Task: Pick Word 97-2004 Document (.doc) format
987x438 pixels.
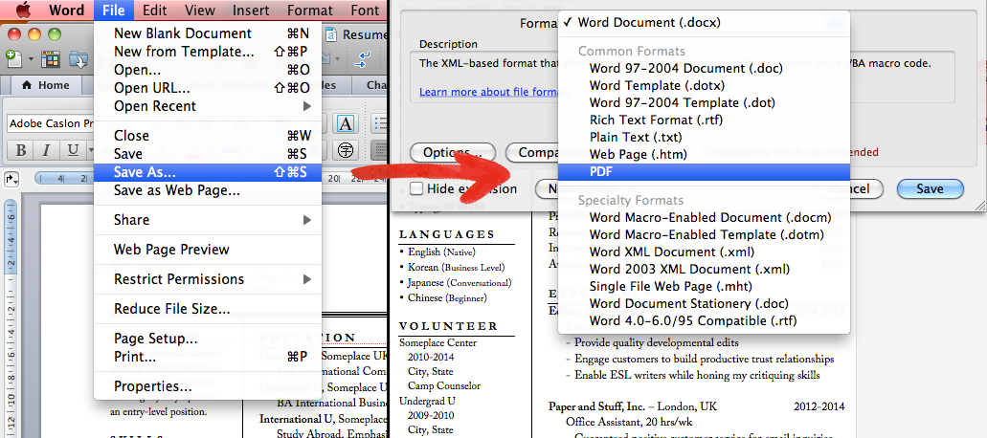Action: coord(704,68)
